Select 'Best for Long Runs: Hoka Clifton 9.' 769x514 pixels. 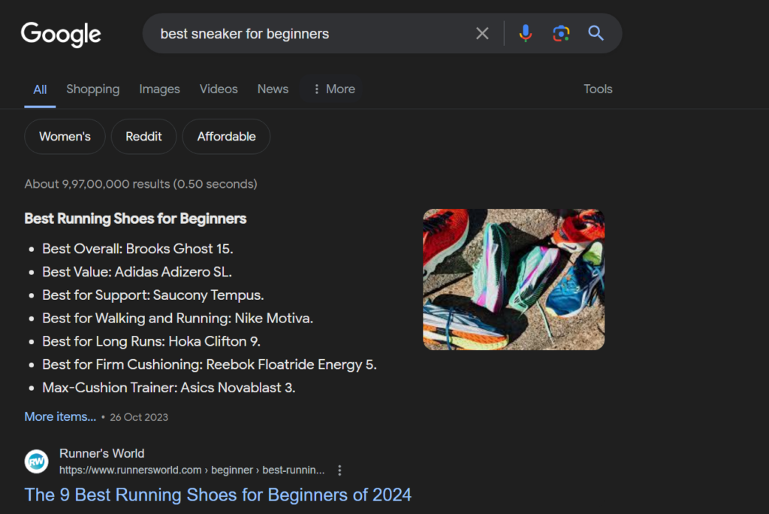pyautogui.click(x=151, y=341)
